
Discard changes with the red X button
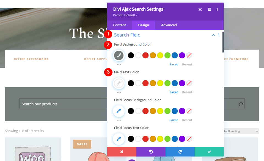122,152
